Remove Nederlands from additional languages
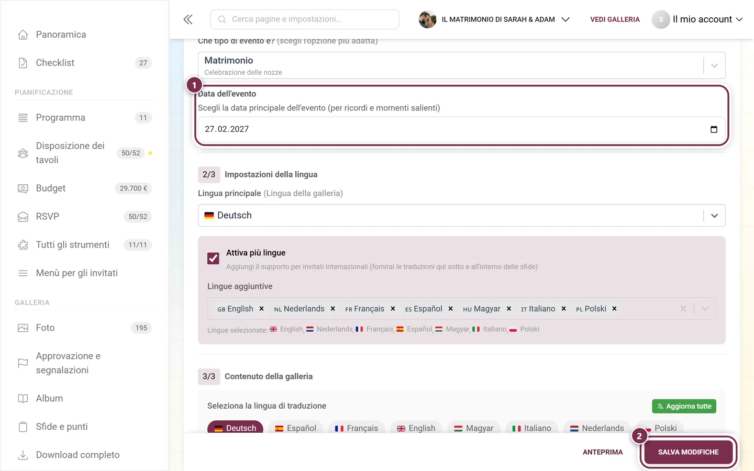This screenshot has width=754, height=471. [x=332, y=309]
